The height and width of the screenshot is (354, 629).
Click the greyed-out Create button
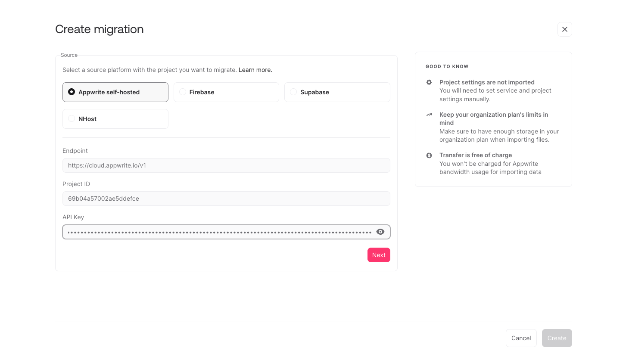[x=557, y=338]
